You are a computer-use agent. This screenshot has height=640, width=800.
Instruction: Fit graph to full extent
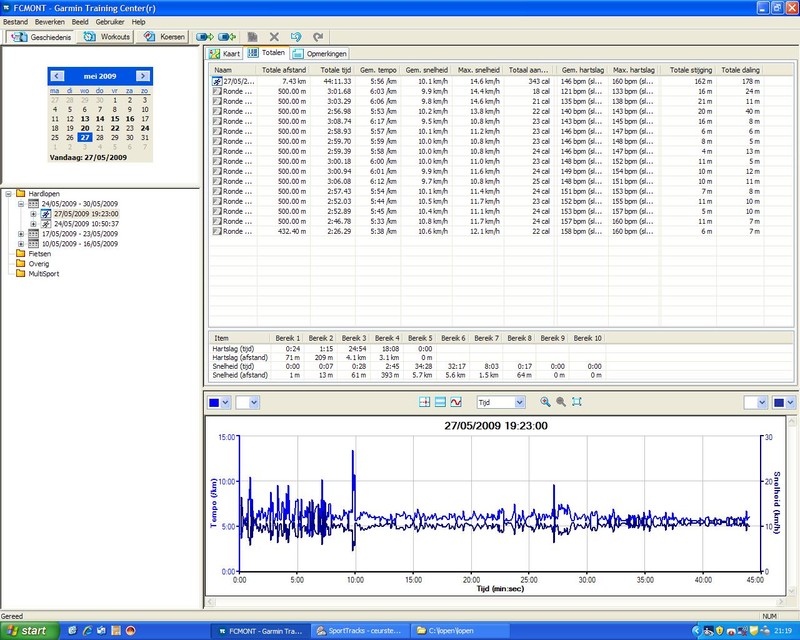[577, 402]
